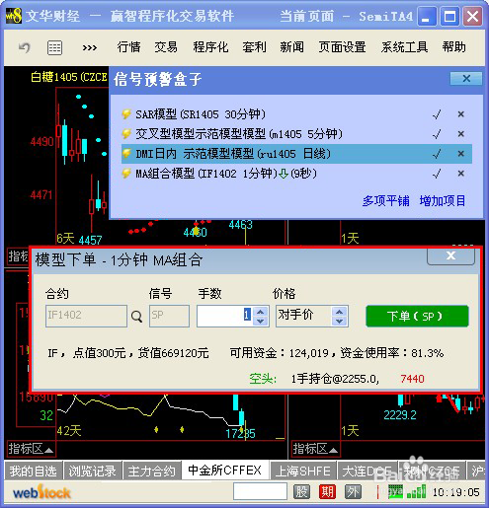Open the 系统工具 menu
This screenshot has width=489, height=508.
(404, 47)
